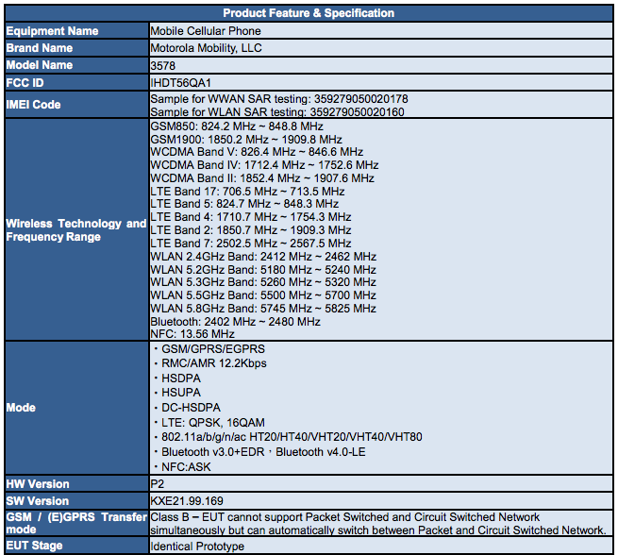Select the Bluetooth frequency range line
618x555 pixels.
236,321
